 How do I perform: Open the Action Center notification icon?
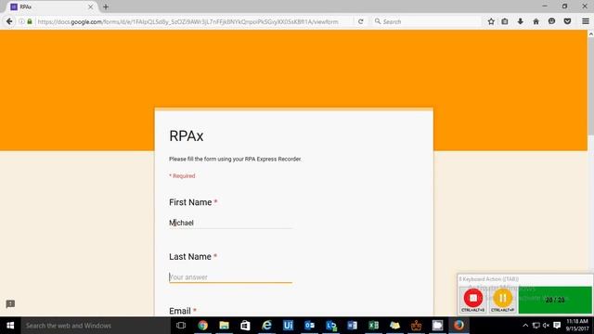[x=557, y=326]
